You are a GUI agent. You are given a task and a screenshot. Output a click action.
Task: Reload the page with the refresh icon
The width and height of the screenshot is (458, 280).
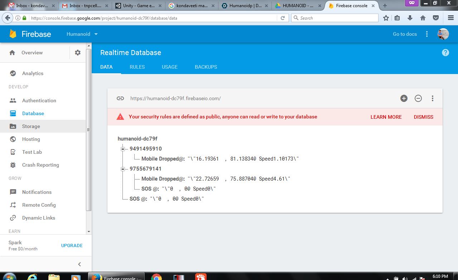coord(283,18)
